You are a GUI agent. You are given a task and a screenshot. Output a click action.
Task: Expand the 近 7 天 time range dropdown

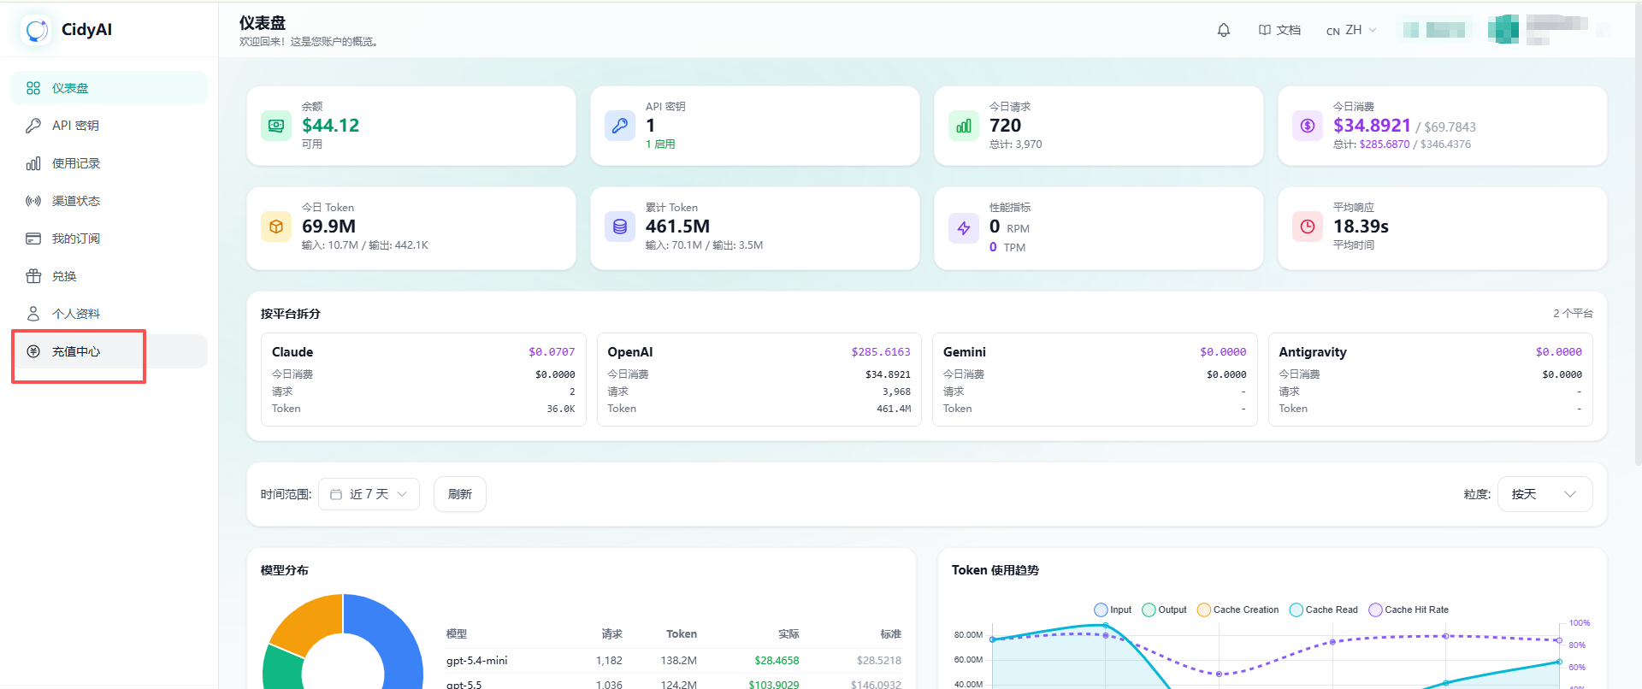[369, 494]
